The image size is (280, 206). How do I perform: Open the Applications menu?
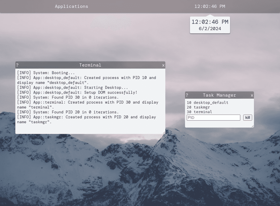click(71, 6)
